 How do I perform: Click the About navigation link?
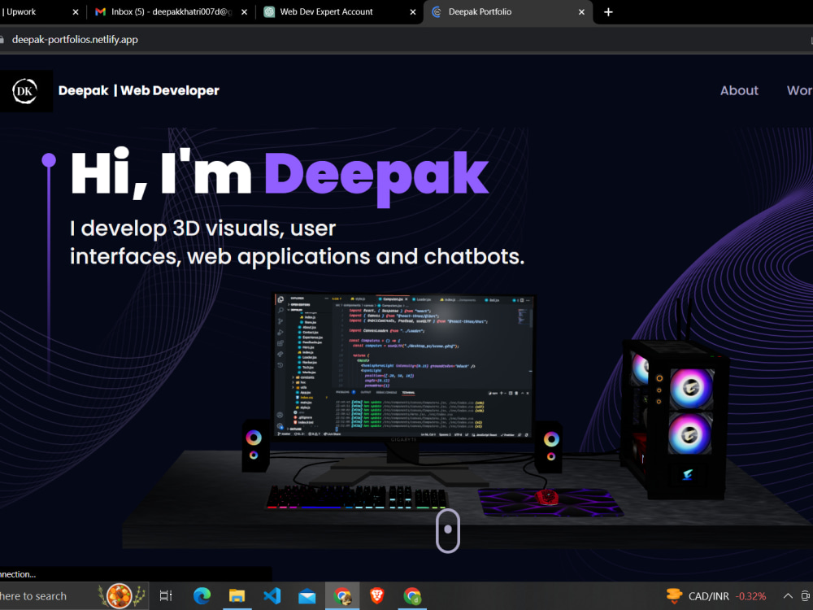point(738,90)
